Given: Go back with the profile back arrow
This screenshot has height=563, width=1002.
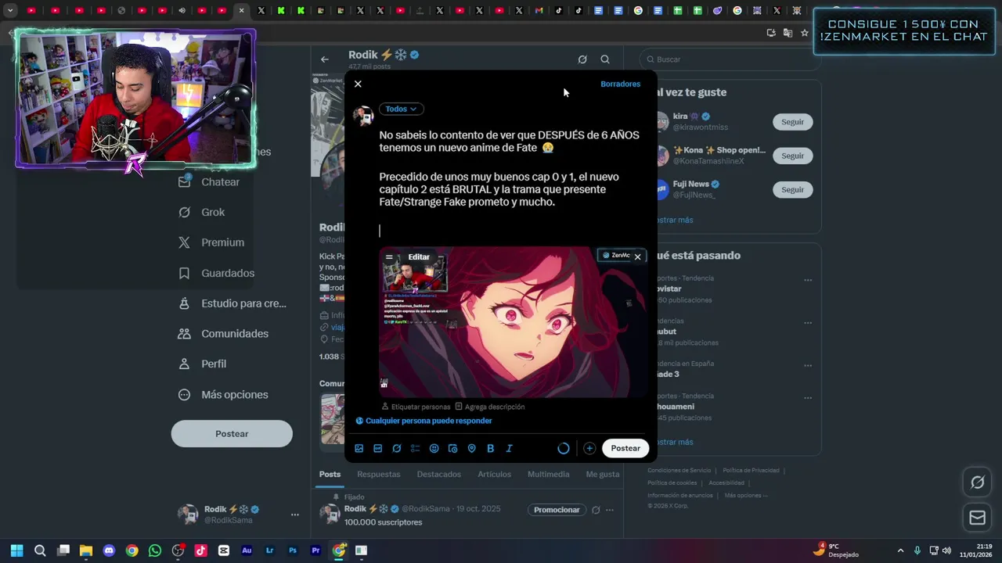Looking at the screenshot, I should click(324, 59).
